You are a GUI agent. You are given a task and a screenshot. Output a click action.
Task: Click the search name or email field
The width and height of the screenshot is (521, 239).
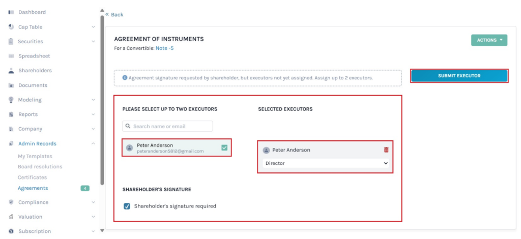168,126
